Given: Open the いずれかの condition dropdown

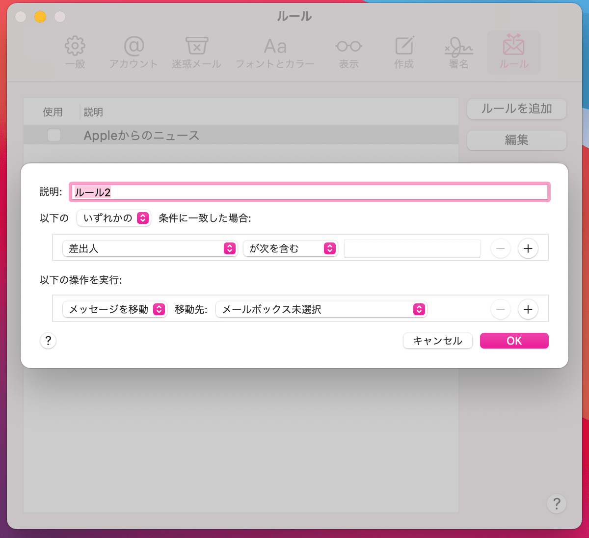Looking at the screenshot, I should tap(113, 218).
